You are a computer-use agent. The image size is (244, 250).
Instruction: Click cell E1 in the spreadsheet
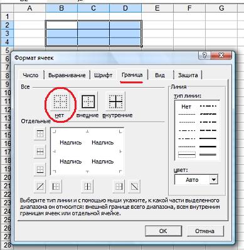tap(157, 16)
